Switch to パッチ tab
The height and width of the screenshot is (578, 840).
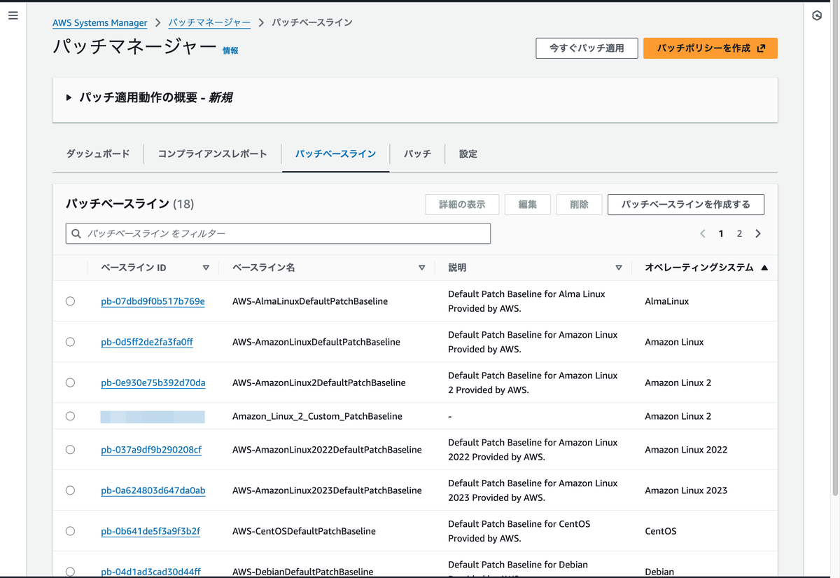pos(417,154)
